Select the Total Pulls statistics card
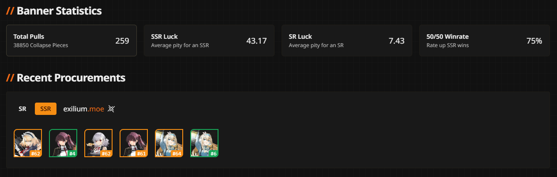This screenshot has height=177, width=557. (72, 41)
